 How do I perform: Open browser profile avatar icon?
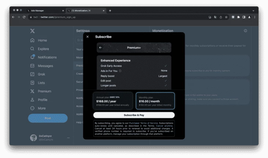pos(249,17)
